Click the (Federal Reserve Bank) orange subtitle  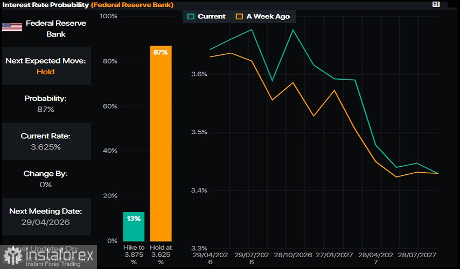[x=132, y=5]
